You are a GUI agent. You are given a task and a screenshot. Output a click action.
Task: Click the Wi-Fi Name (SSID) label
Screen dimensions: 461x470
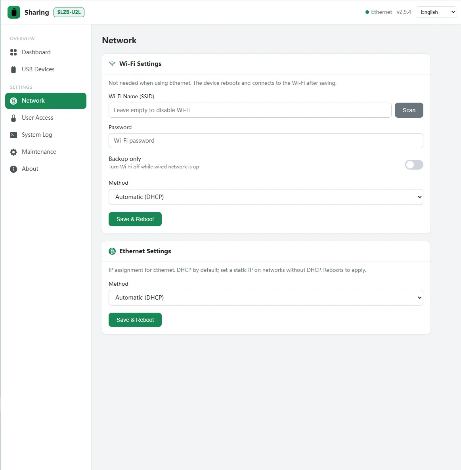(131, 97)
